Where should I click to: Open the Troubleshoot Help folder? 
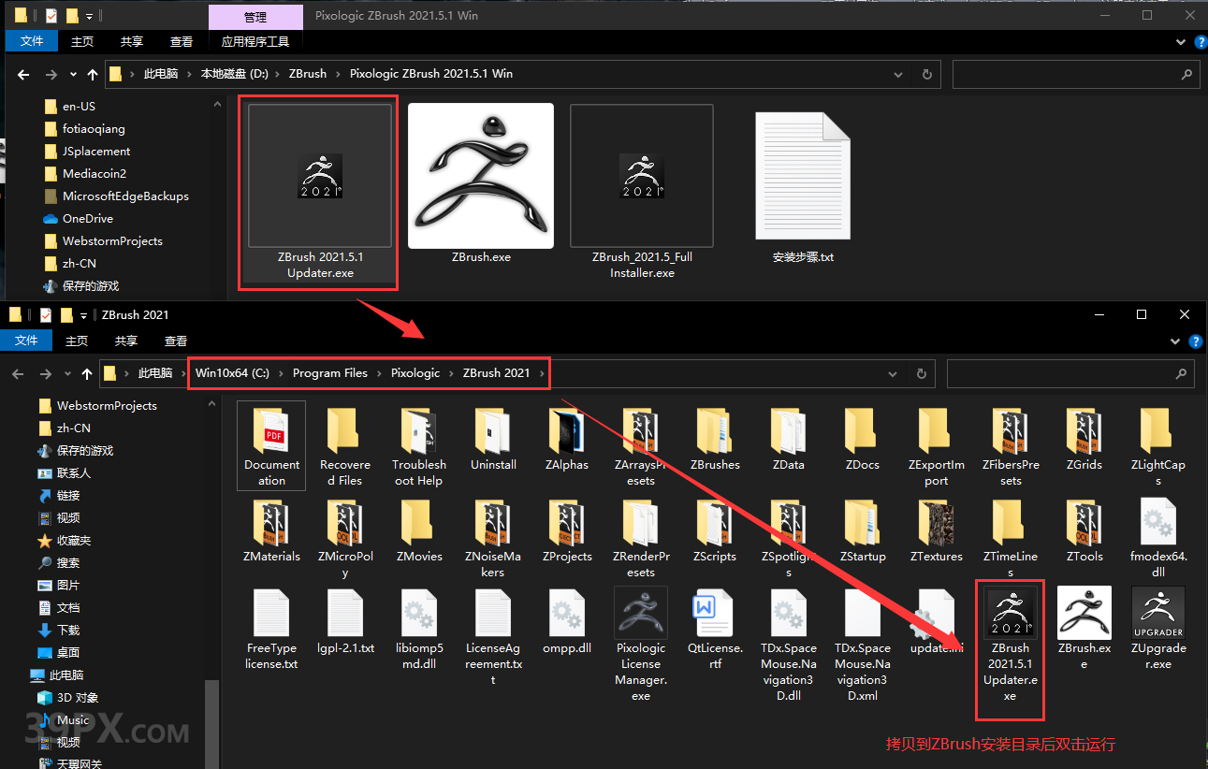(x=417, y=449)
